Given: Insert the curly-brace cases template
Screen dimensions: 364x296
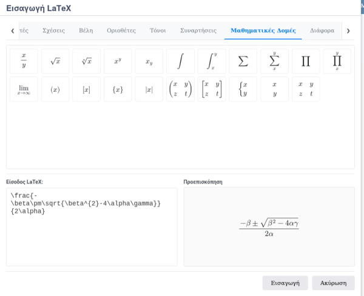Looking at the screenshot, I should pyautogui.click(x=243, y=89).
